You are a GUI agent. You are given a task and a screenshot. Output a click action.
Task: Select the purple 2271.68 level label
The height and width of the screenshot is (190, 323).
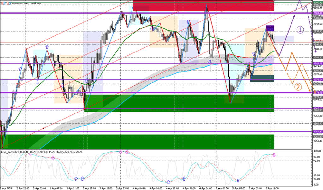[x=317, y=92]
